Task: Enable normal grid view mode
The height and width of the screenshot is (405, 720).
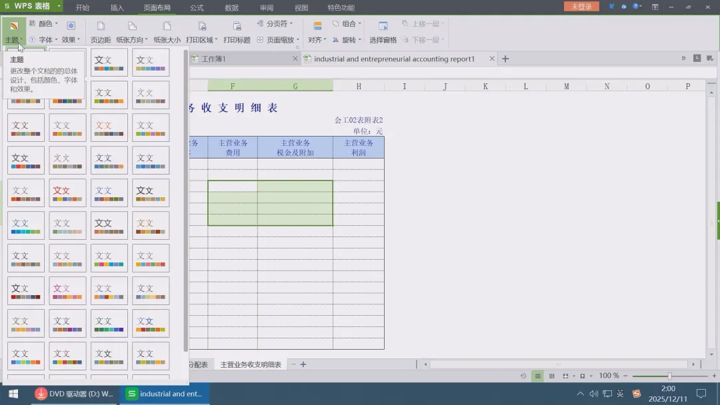Action: pyautogui.click(x=538, y=376)
